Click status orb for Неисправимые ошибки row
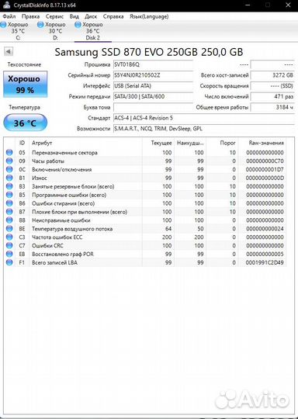This screenshot has height=419, width=298. click(9, 220)
